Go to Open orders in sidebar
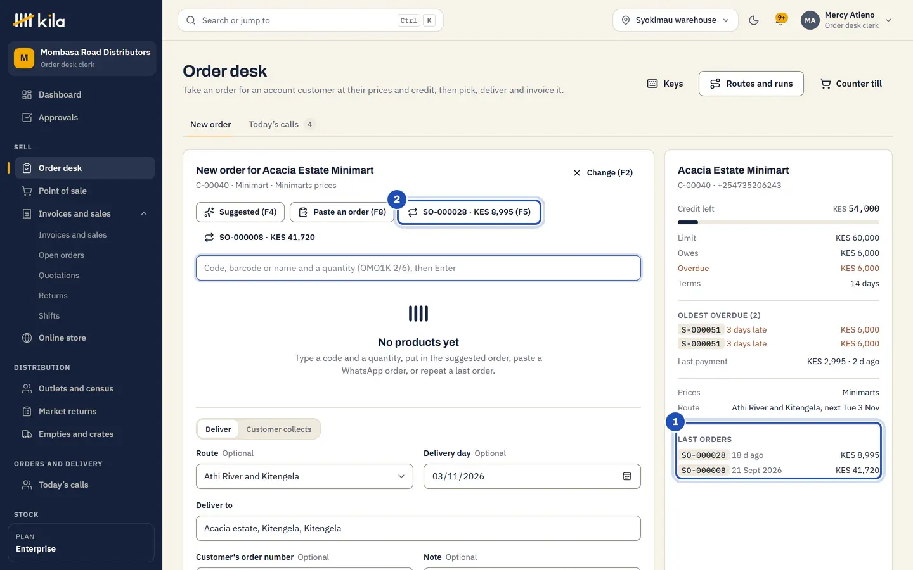 tap(62, 255)
